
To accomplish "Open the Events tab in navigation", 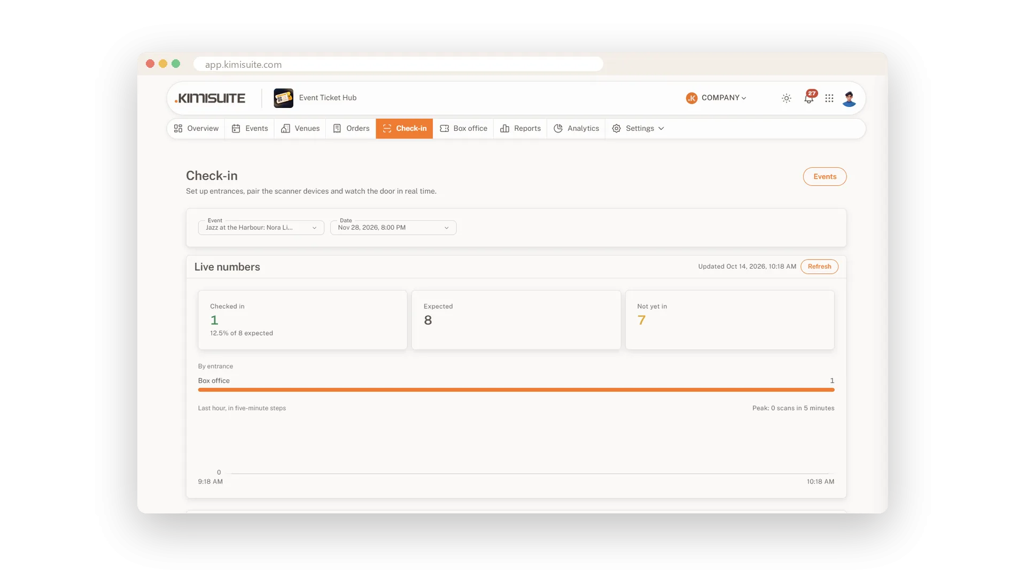I will [x=250, y=129].
